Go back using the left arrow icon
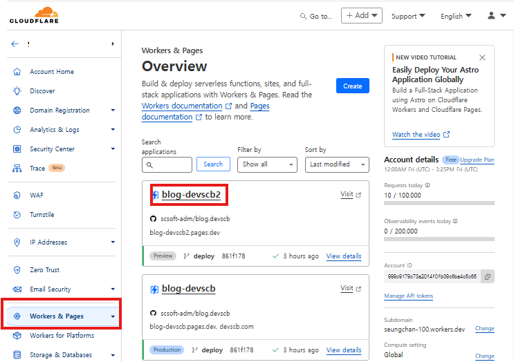This screenshot has width=514, height=362. (x=15, y=44)
